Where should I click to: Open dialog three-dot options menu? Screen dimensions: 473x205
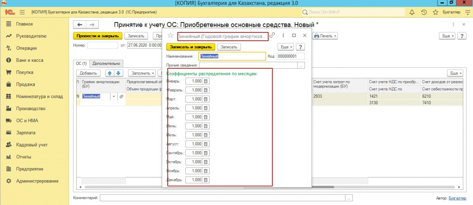click(x=283, y=35)
